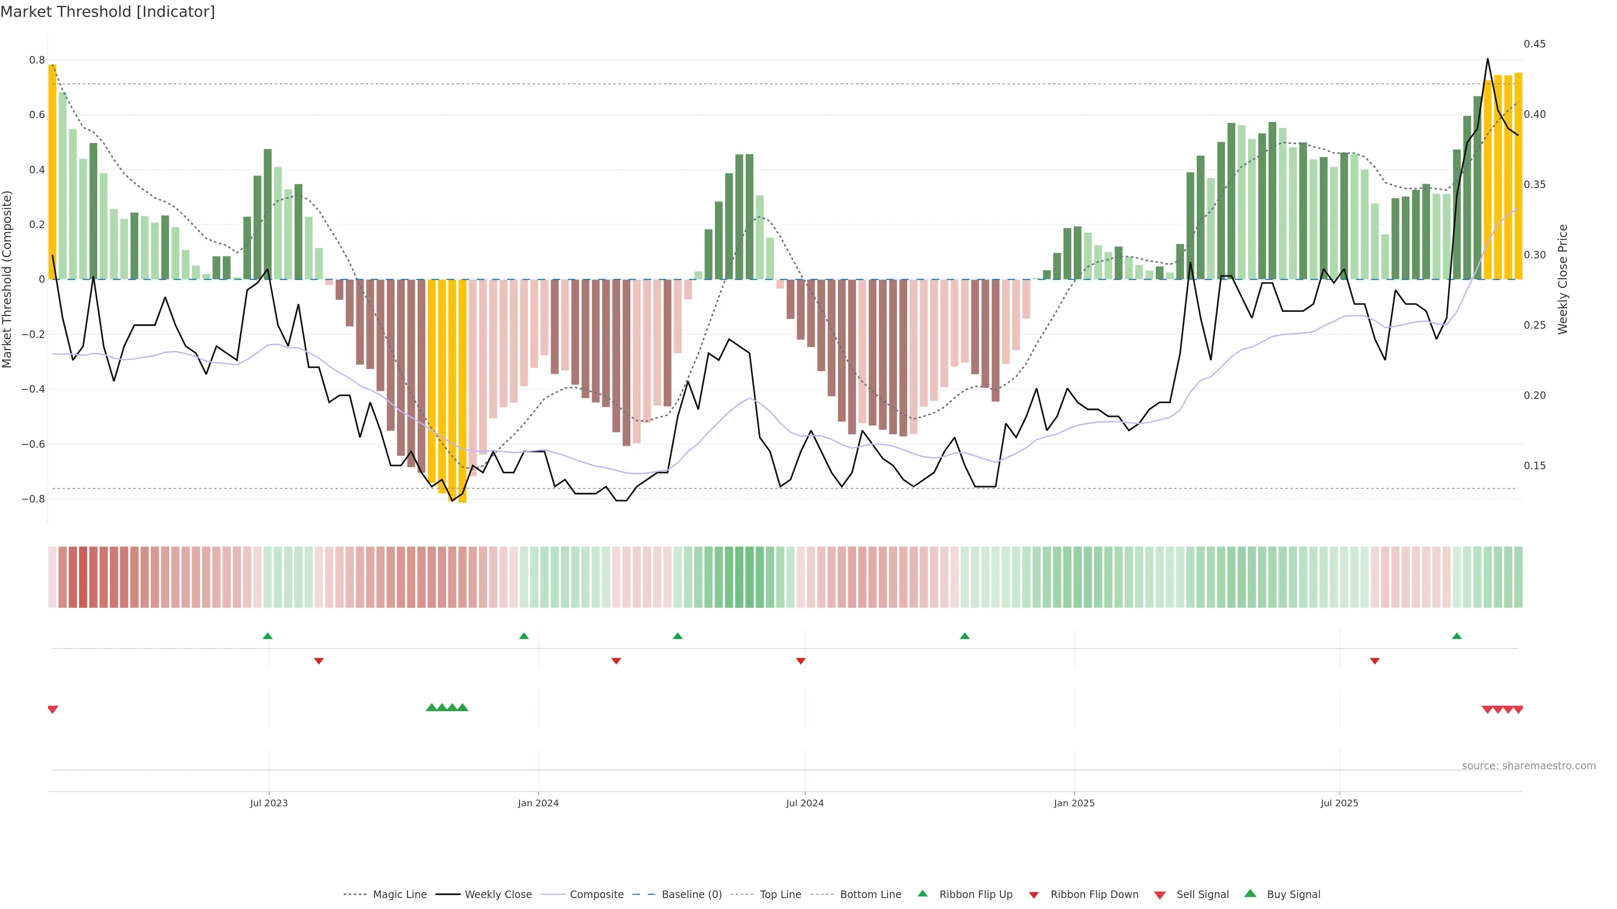Click the Jan 2024 axis label
Viewport: 1617px width, 909px height.
coord(538,803)
